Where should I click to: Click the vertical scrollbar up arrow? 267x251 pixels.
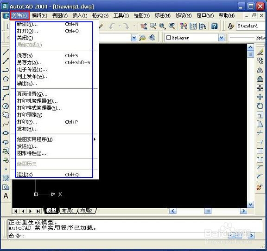point(250,47)
